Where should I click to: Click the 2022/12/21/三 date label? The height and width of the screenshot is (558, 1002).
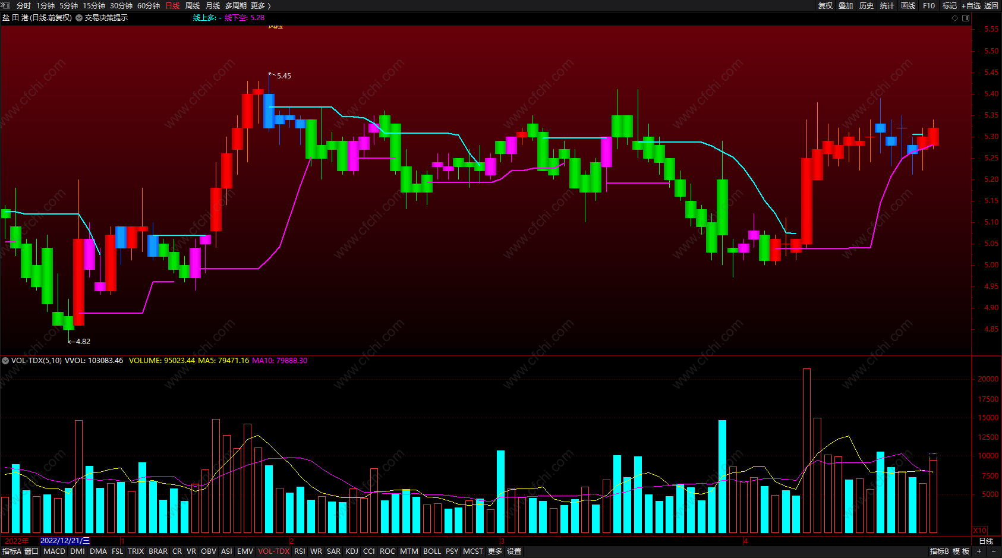(65, 541)
